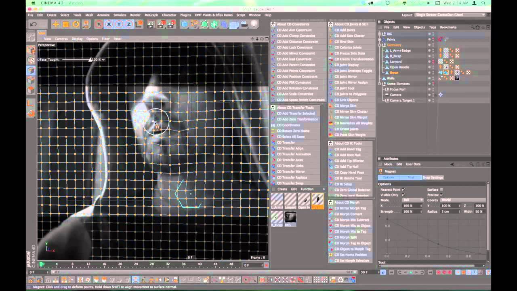
Task: Expand the Pelvis object tree node
Action: [x=380, y=39]
